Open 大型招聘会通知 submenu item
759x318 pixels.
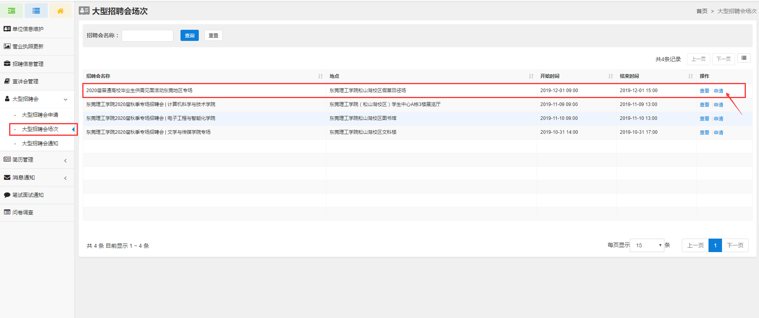[40, 143]
